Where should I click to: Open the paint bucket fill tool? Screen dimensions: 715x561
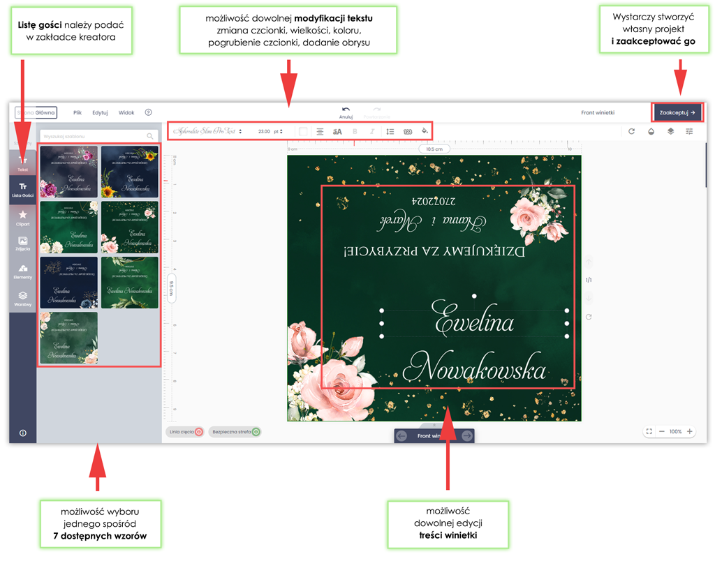425,131
